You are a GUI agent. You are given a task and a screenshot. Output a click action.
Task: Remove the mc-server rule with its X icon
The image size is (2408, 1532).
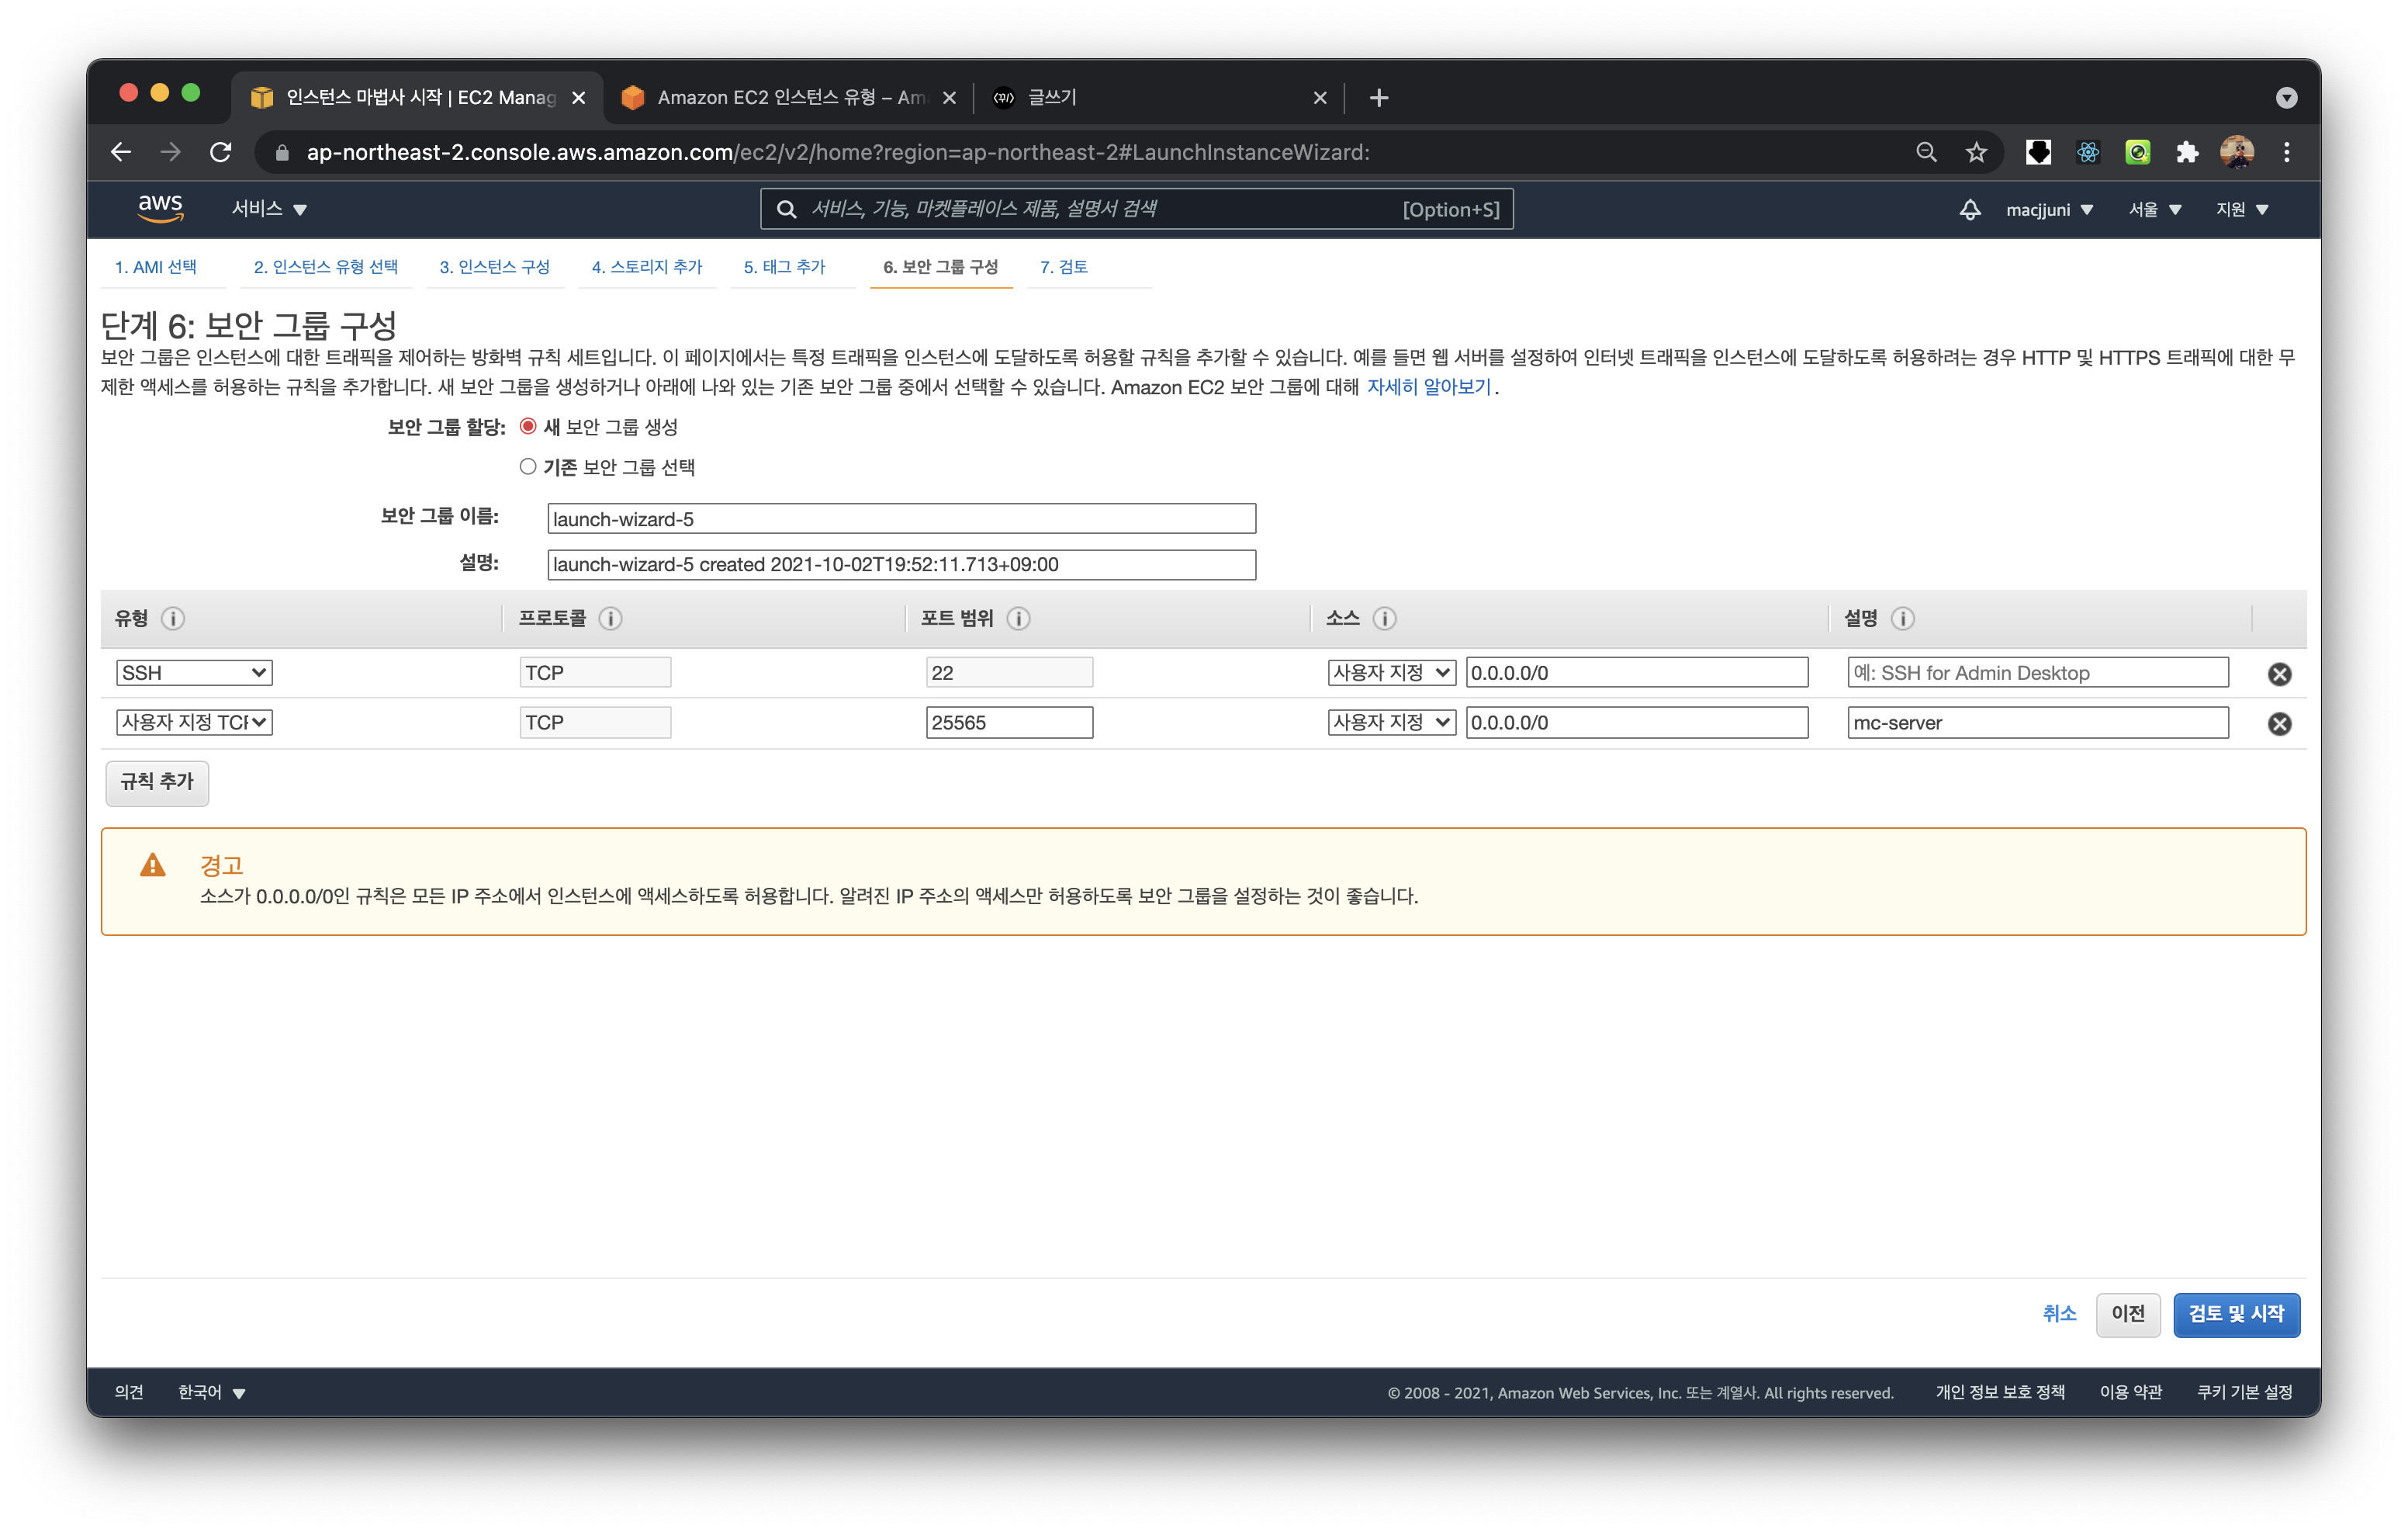(x=2281, y=723)
